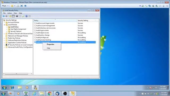
Task: Open Internet Explorer in guest taskbar
Action: tap(12, 87)
